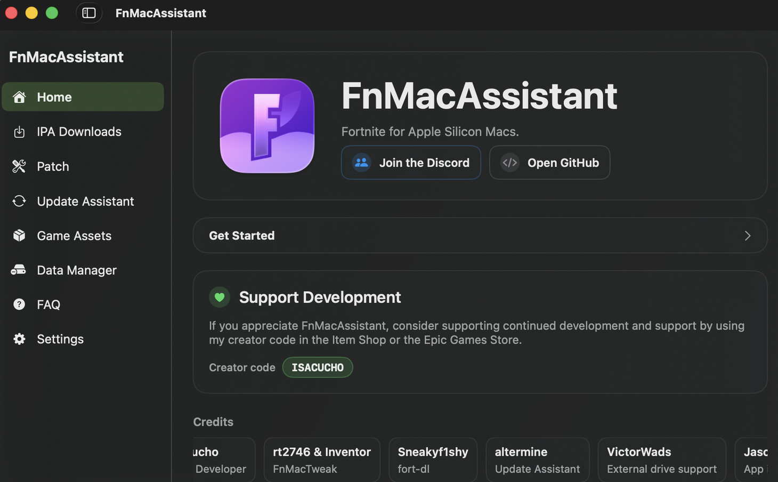778x482 pixels.
Task: Click the green maximize window button
Action: 52,13
